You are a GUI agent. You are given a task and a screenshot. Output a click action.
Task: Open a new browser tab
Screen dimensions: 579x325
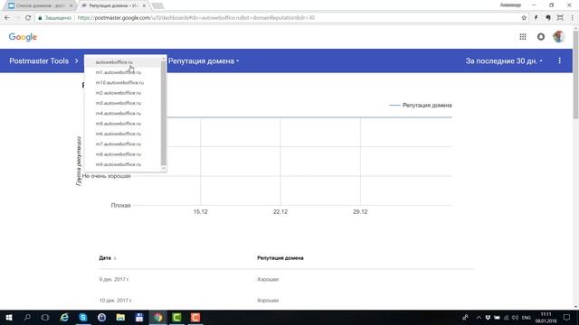coord(157,5)
